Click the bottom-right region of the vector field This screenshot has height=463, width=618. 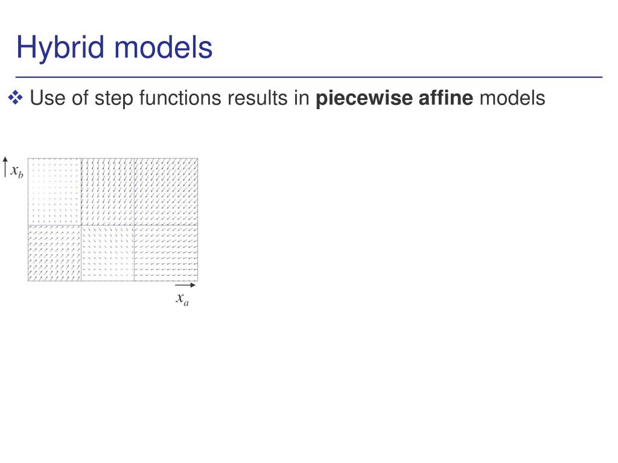166,253
